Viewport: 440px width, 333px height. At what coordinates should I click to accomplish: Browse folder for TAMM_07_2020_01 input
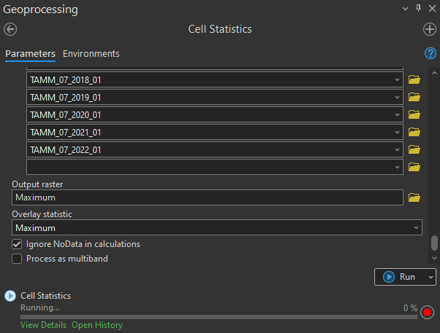click(414, 114)
